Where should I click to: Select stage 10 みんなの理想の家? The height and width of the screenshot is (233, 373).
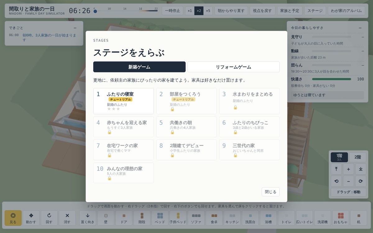(123, 173)
